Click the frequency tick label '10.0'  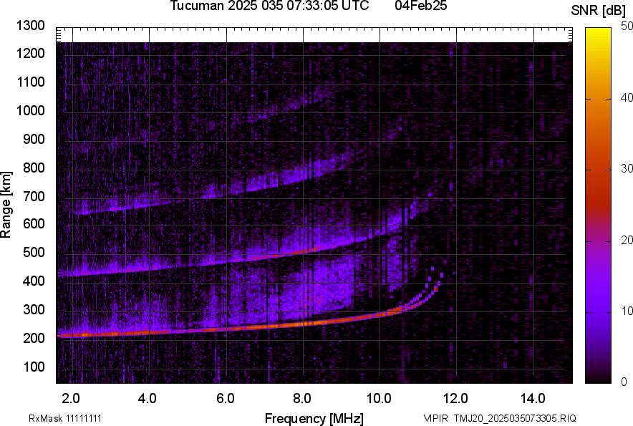(x=379, y=399)
